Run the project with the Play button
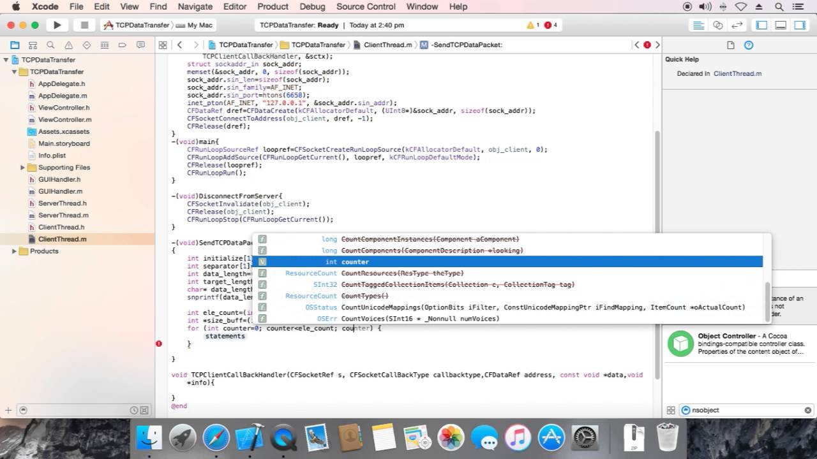817x459 pixels. [x=57, y=25]
